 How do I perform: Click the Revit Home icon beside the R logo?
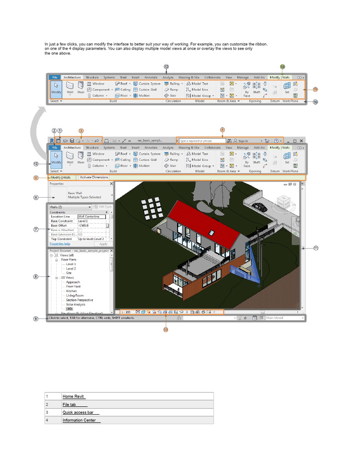(58, 141)
